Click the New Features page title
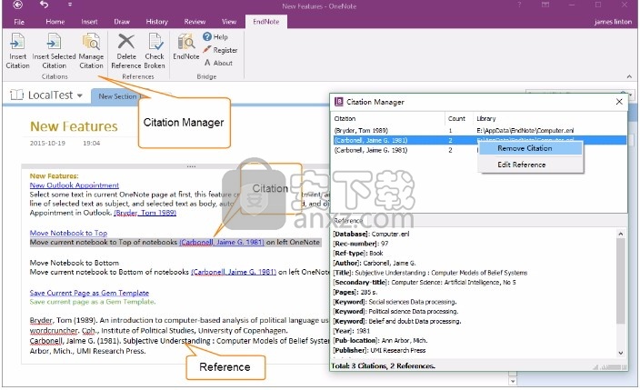Viewport: 640px width, 390px height. point(74,126)
